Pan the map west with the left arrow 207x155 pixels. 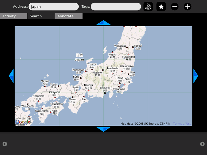(11, 76)
